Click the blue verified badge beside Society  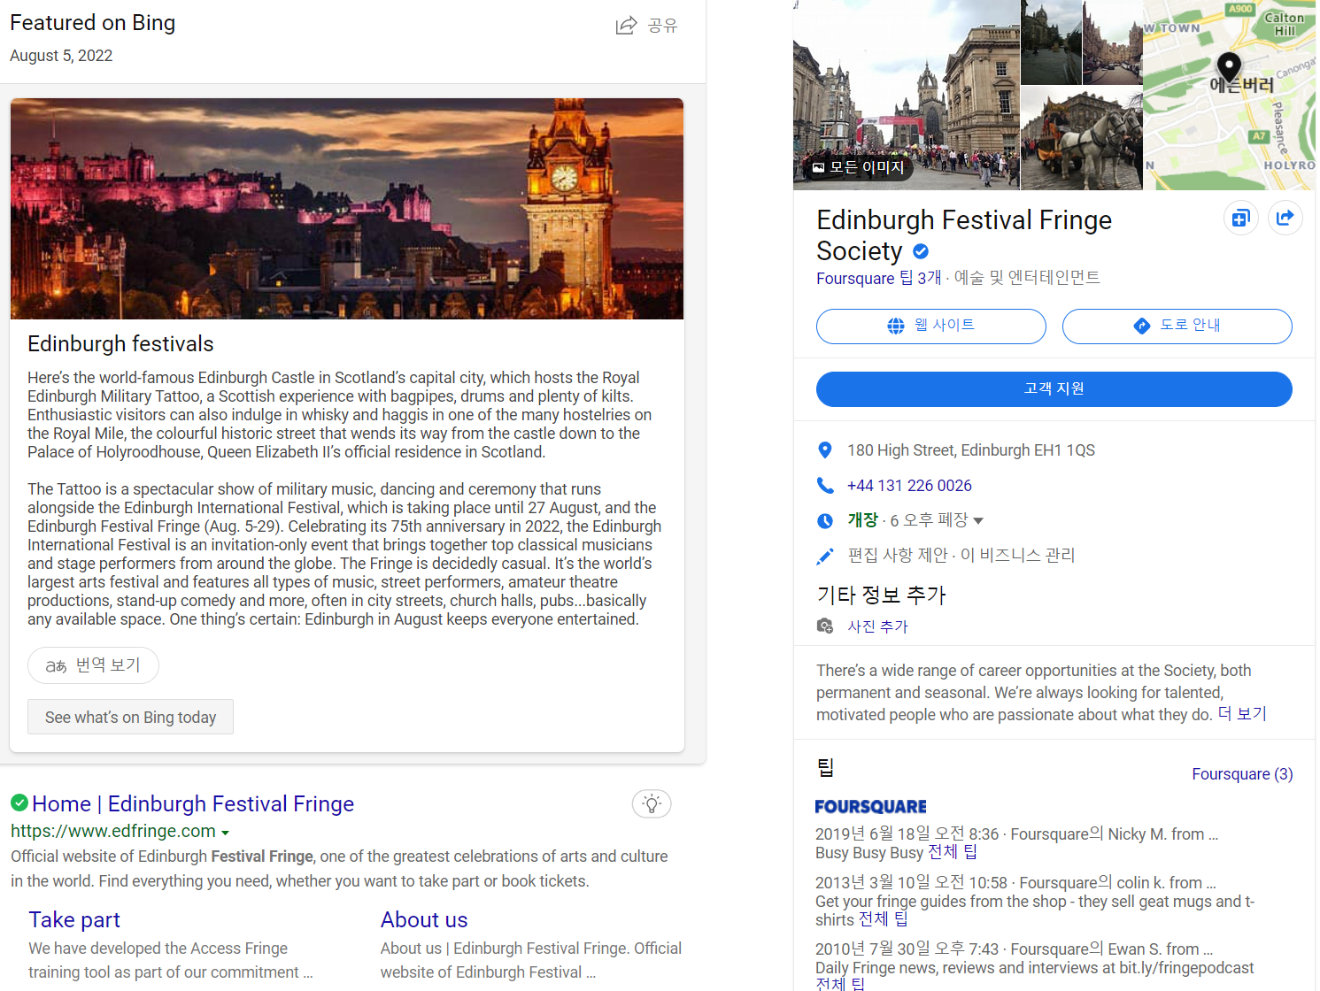(921, 251)
